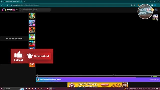The image size is (160, 90).
Task: Pause the ad video
Action: [x=37, y=77]
